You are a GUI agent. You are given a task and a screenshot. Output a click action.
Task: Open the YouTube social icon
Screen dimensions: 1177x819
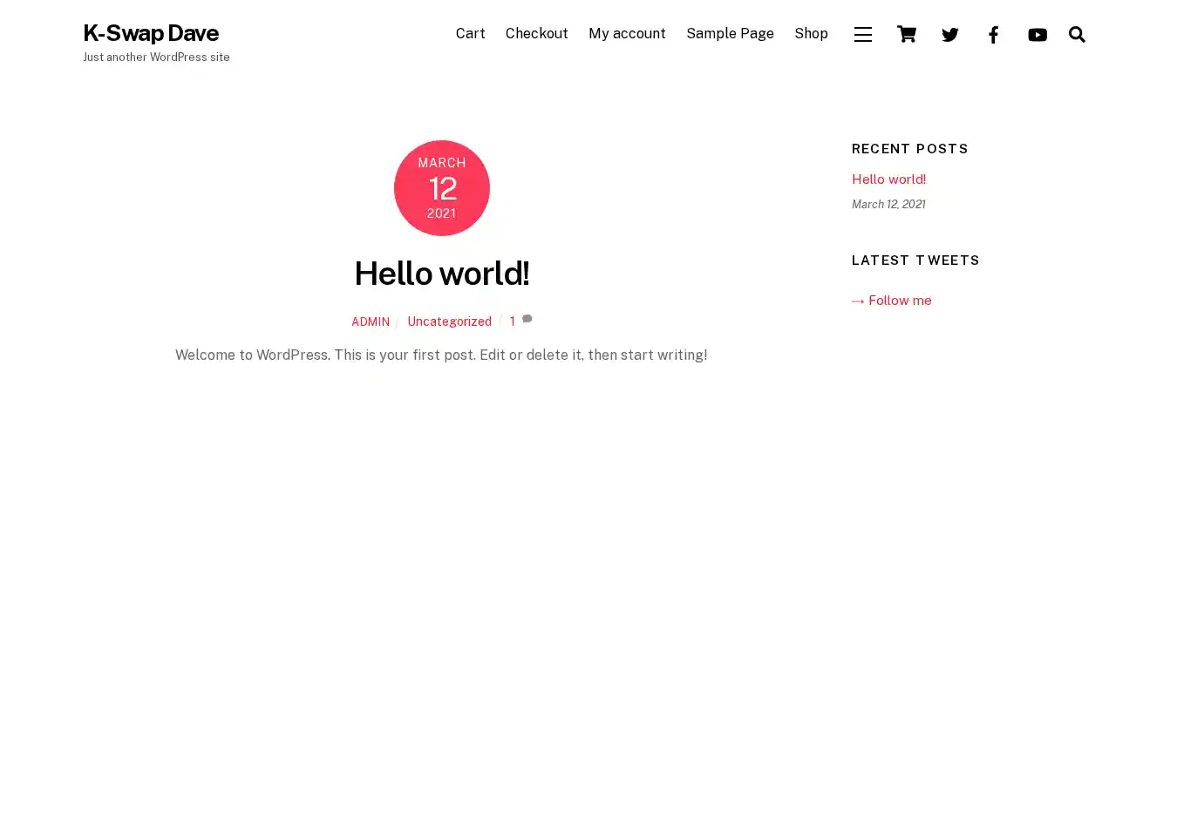coord(1037,35)
